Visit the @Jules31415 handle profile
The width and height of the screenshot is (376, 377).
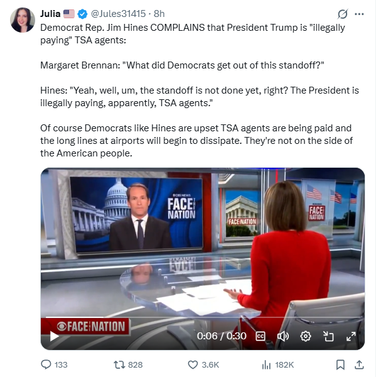pyautogui.click(x=118, y=14)
